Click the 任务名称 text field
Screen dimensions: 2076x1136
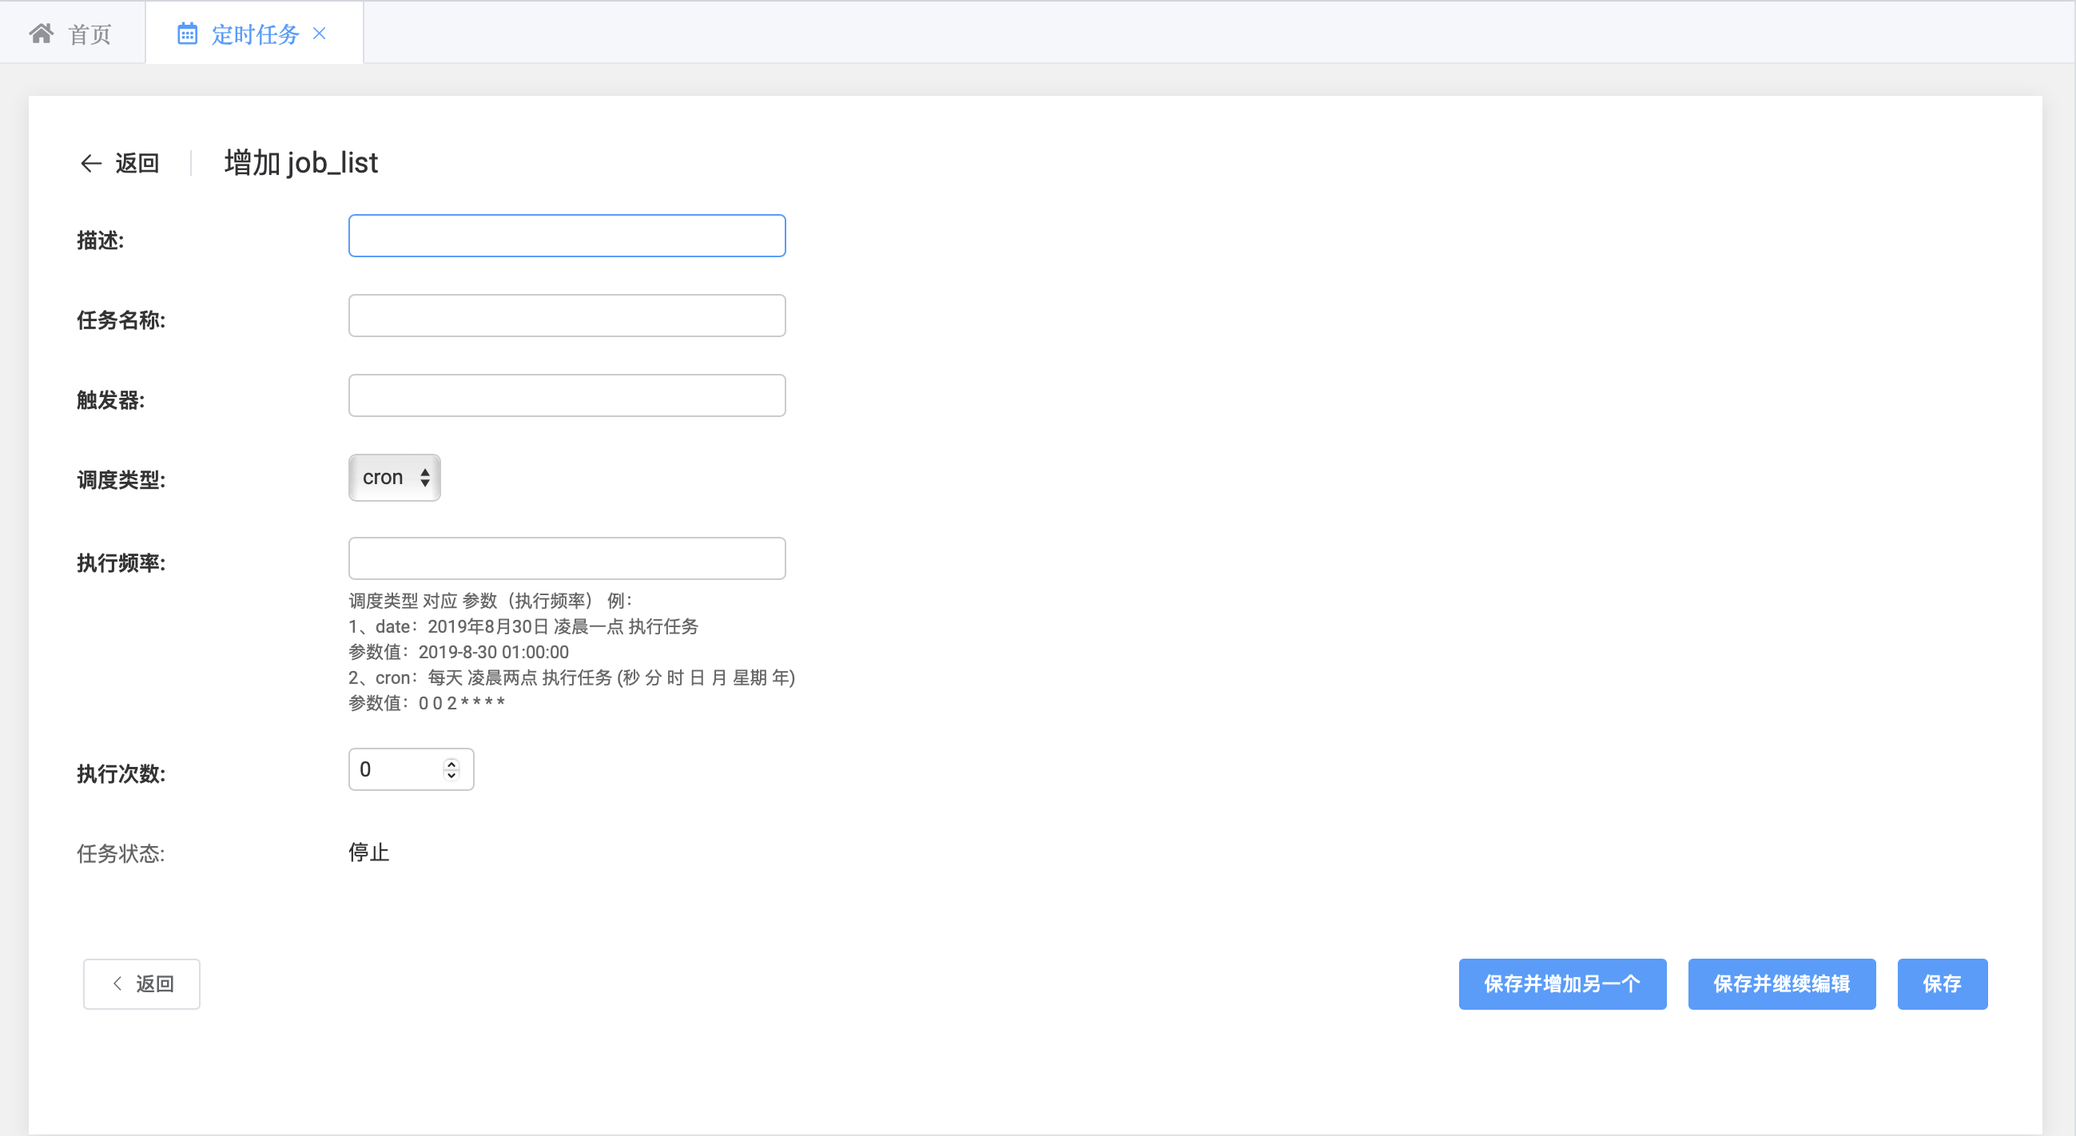coord(567,316)
